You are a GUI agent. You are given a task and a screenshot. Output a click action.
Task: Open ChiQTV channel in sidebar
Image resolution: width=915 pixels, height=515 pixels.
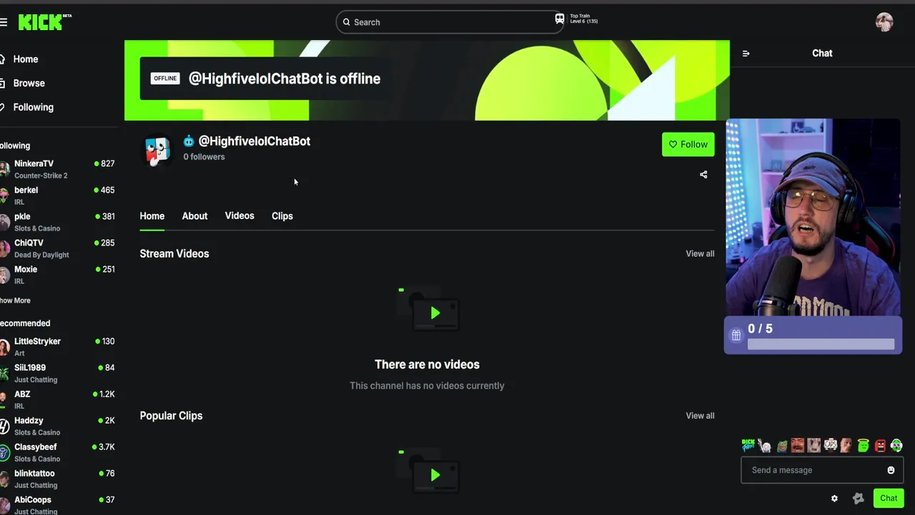click(57, 249)
